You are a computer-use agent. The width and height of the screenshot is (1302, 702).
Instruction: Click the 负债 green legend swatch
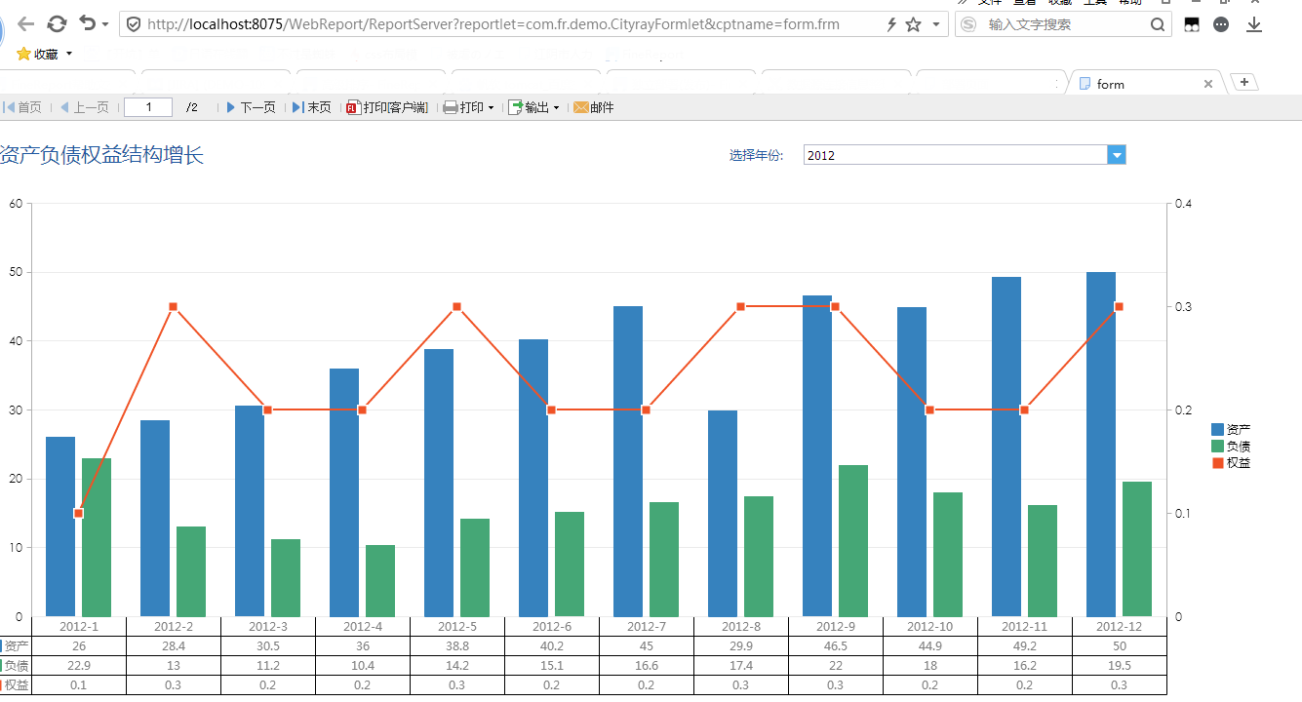(x=1217, y=447)
